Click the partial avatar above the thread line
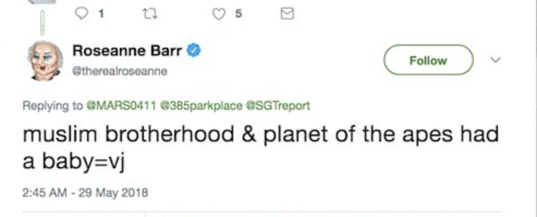Screen dimensions: 537x217 tap(44, 2)
